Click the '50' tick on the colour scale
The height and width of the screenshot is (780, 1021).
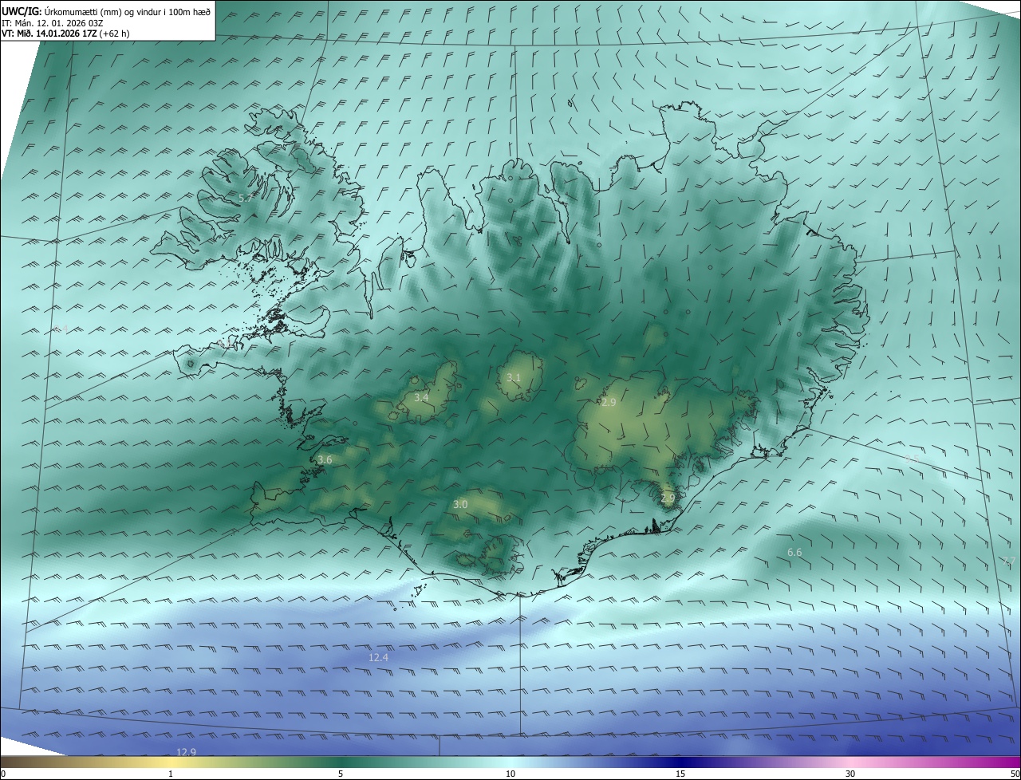1015,774
